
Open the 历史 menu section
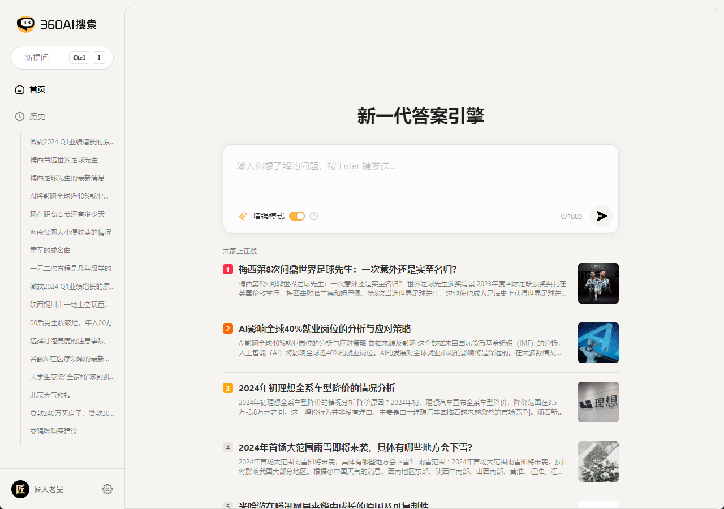(37, 117)
